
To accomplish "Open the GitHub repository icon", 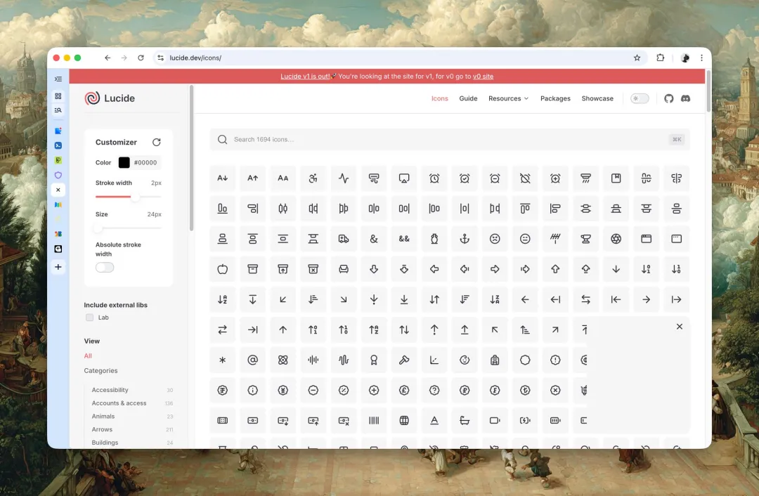I will [x=668, y=98].
